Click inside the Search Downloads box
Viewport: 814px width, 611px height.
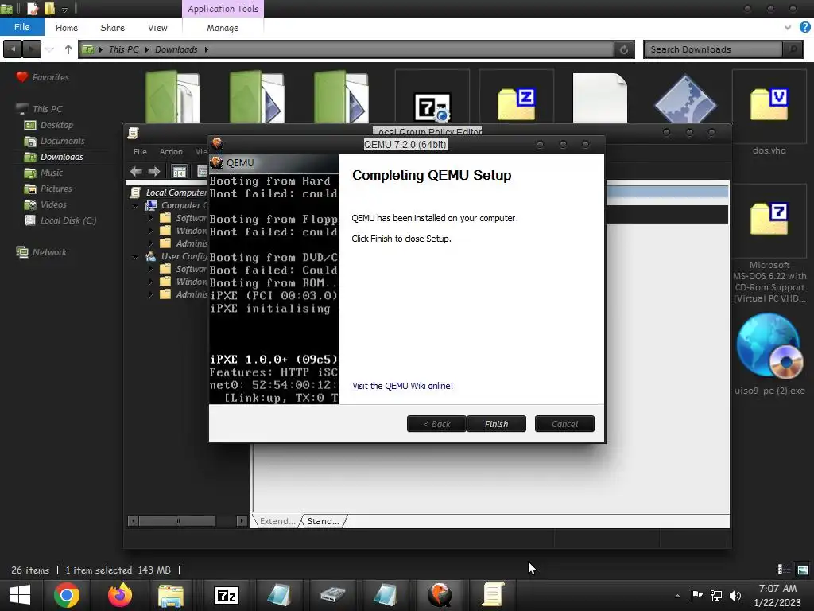point(713,49)
